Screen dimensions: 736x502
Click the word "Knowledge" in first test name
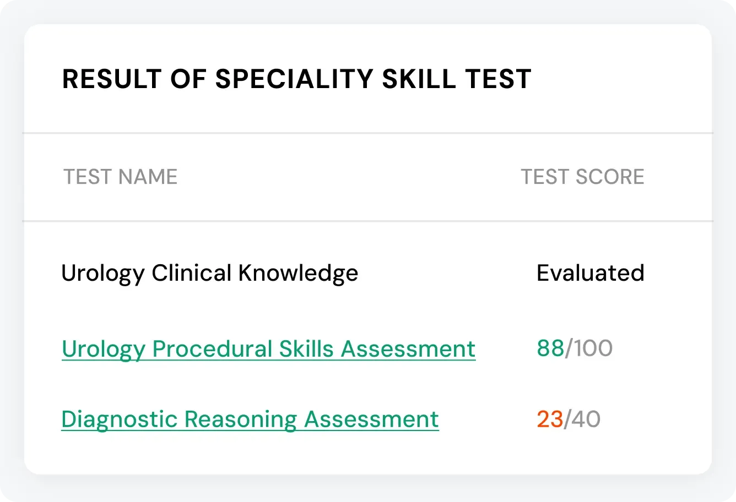click(298, 274)
